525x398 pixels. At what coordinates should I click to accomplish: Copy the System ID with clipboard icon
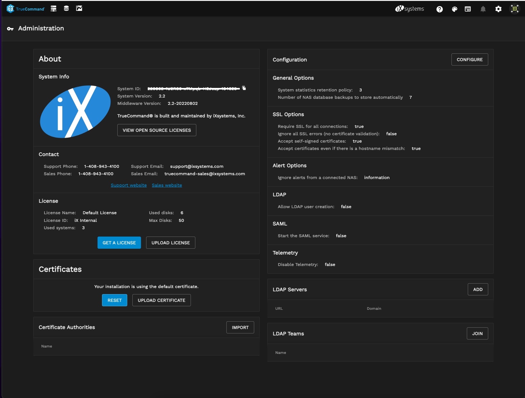[244, 88]
